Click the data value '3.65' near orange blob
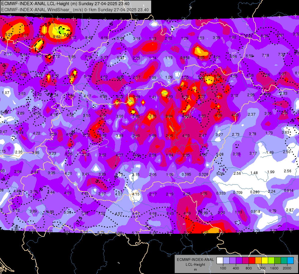The image size is (299, 274). point(201,58)
